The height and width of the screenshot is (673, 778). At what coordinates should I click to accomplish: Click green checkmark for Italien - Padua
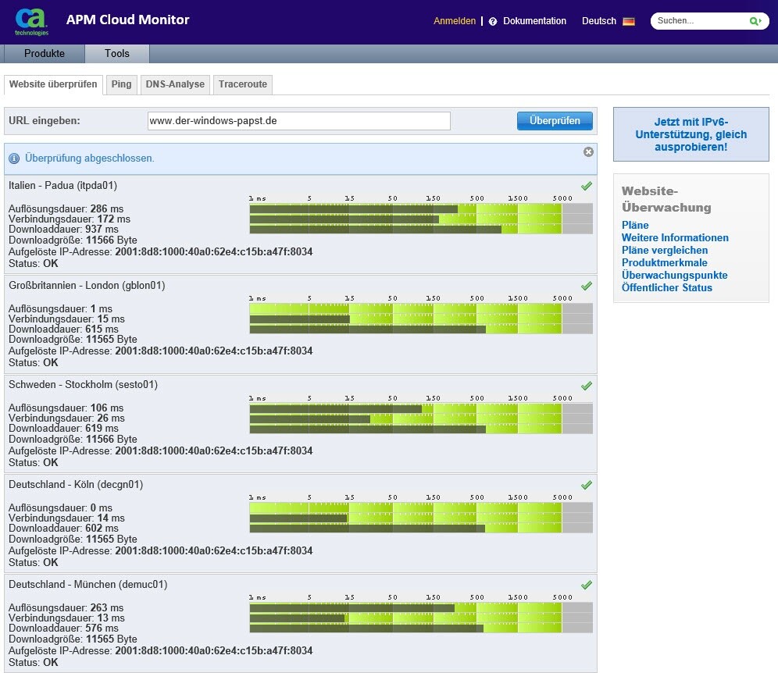pos(587,186)
